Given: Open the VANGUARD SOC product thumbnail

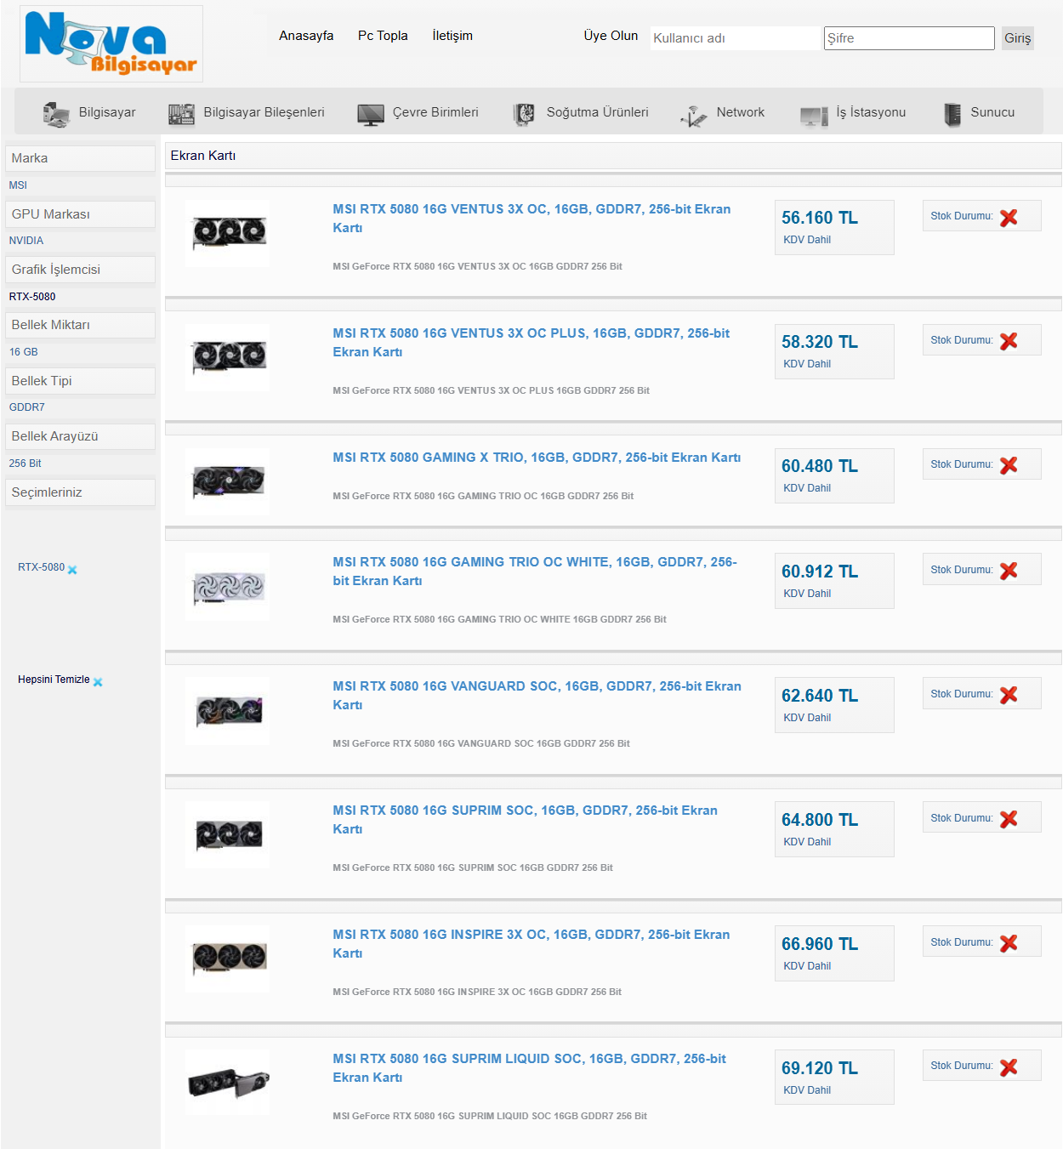Looking at the screenshot, I should 228,711.
